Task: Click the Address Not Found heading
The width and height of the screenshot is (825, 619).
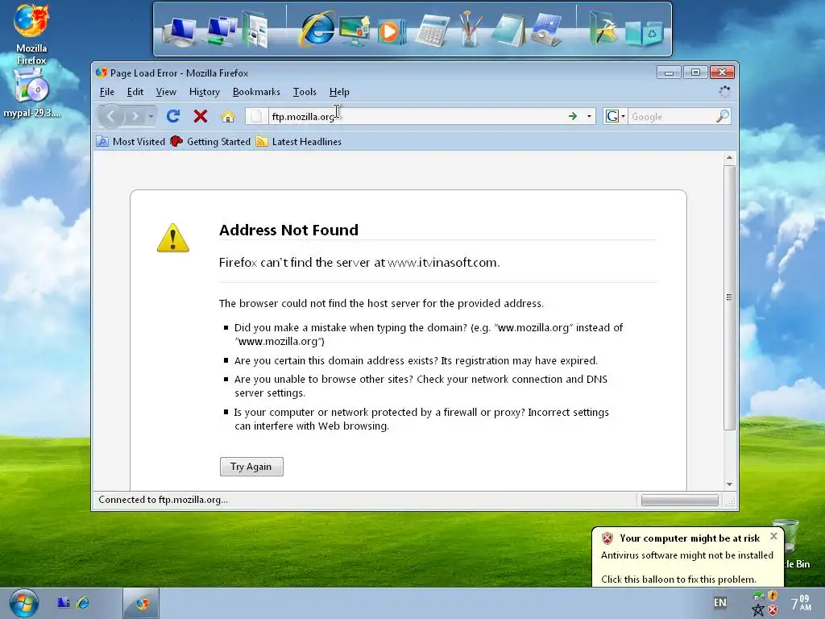Action: (x=288, y=230)
